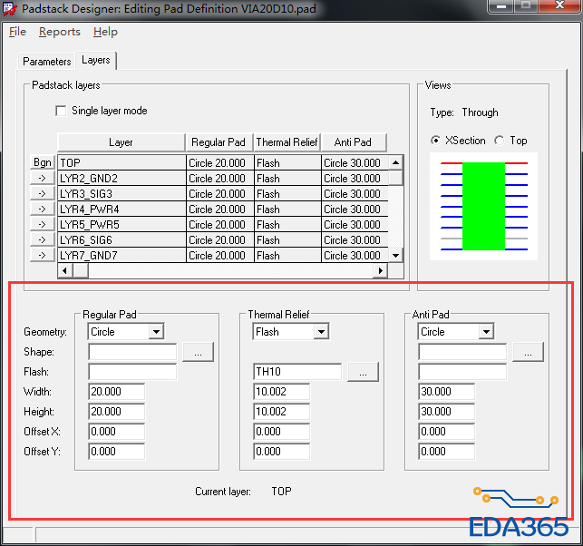This screenshot has height=546, width=583.
Task: Click the Thermal Relief Height field
Action: coord(282,412)
